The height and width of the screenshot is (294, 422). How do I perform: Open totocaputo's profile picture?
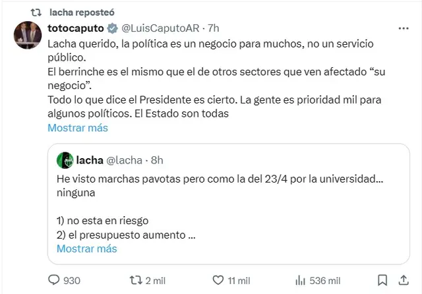pyautogui.click(x=28, y=35)
